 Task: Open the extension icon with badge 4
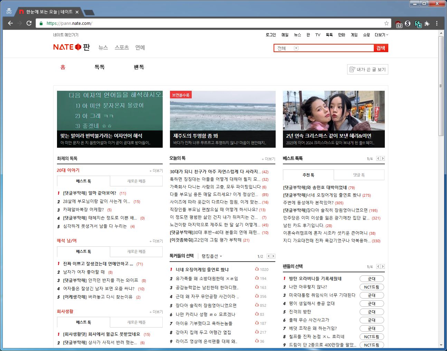(x=418, y=24)
